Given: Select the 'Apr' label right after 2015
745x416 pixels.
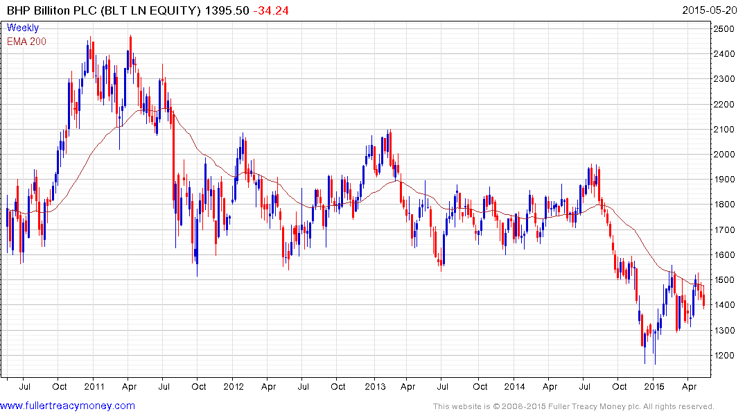Looking at the screenshot, I should (689, 386).
